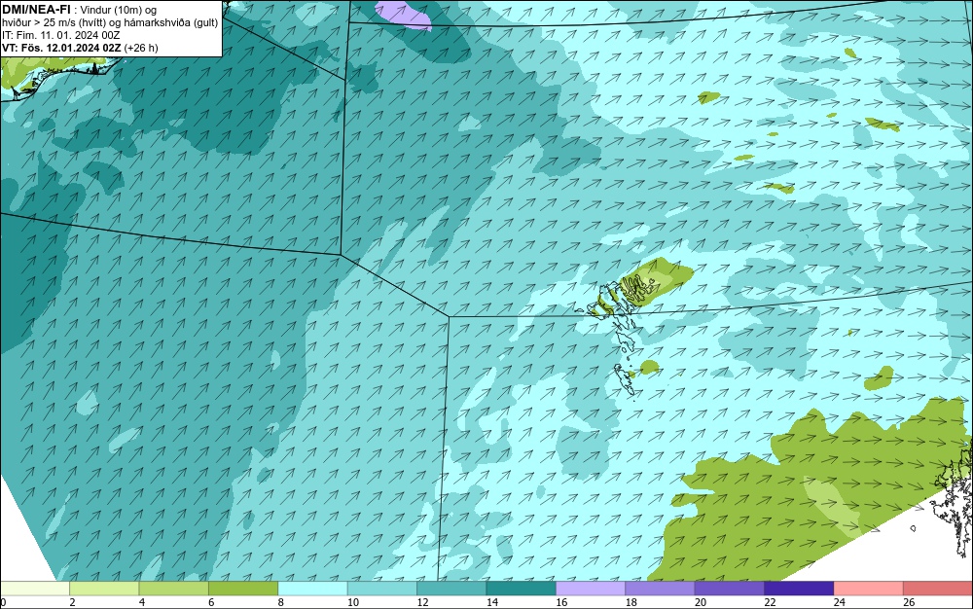Click the 'VT: Fös. 12.01.2024 02Z' valid time
The image size is (973, 609).
click(61, 48)
